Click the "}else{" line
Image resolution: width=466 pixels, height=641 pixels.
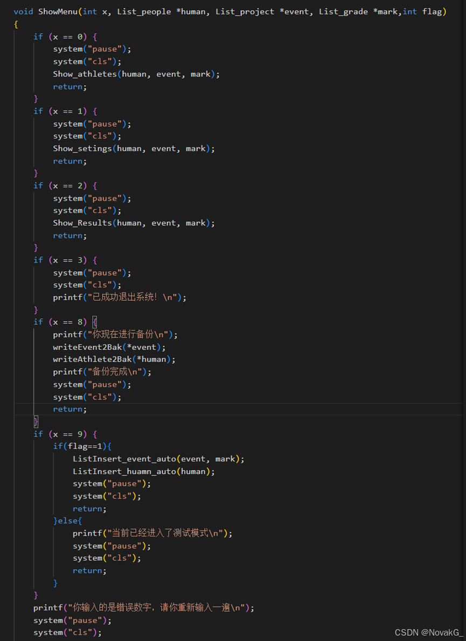(x=67, y=521)
